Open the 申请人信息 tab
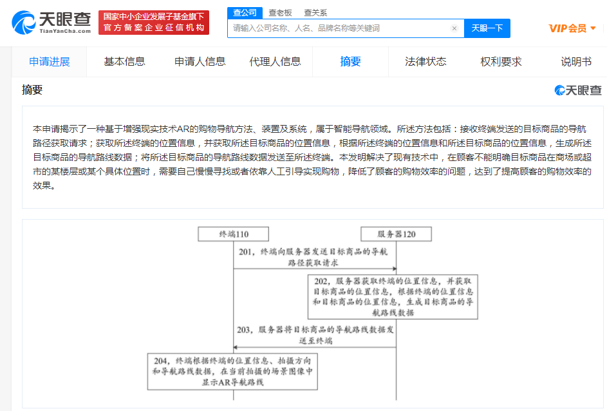Screen dimensions: 607x411 (x=200, y=62)
